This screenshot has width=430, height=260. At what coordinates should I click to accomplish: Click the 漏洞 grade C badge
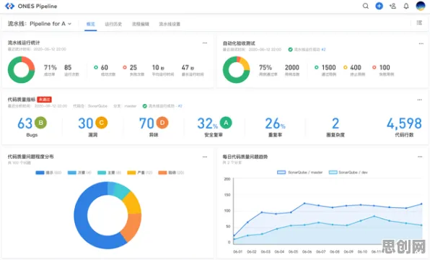pos(102,123)
